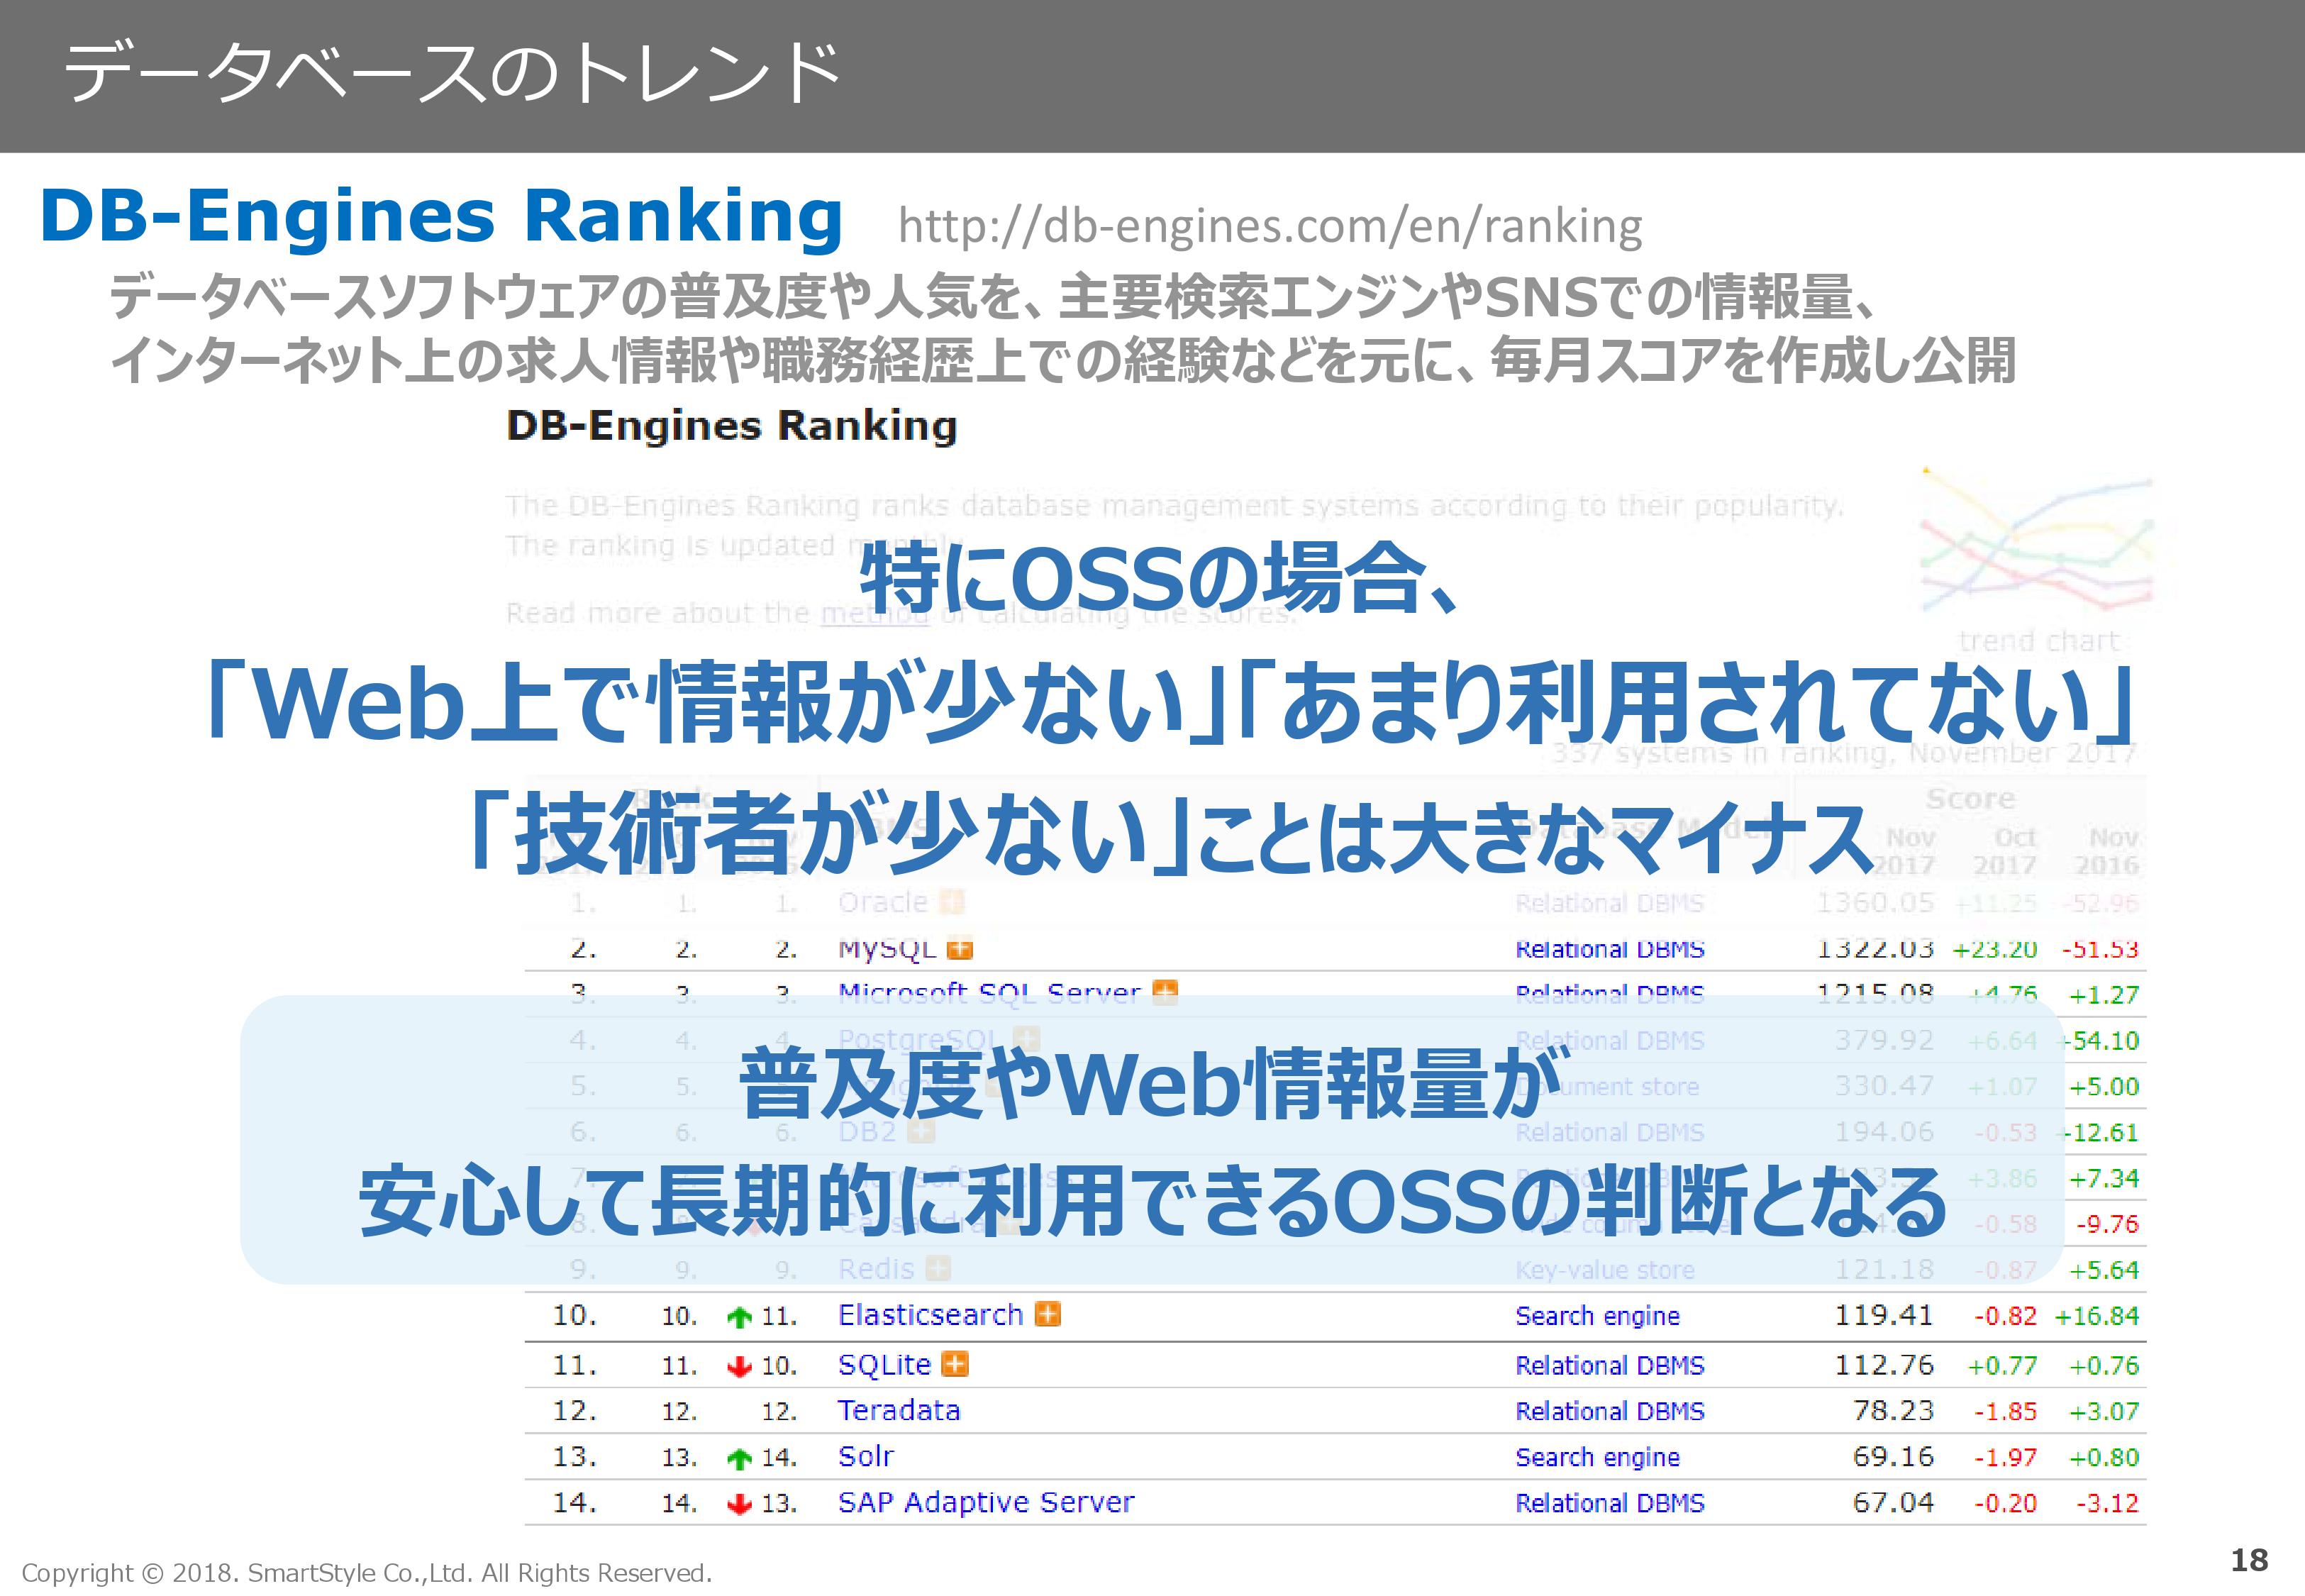Click the -9.76 yearly change value
Screen dimensions: 2305x1596
point(2107,1225)
